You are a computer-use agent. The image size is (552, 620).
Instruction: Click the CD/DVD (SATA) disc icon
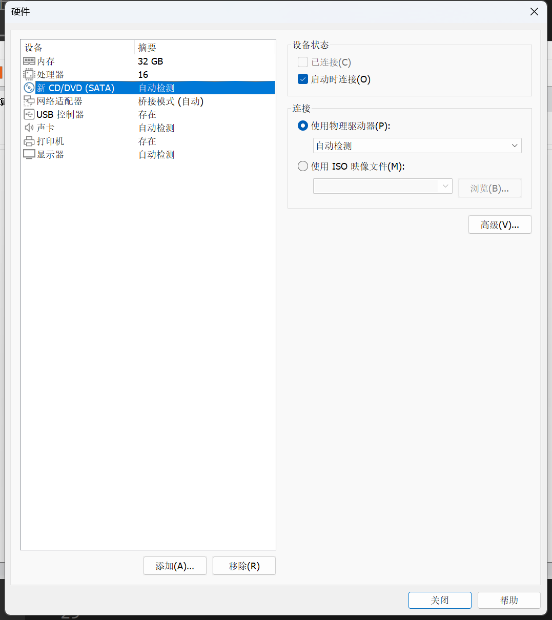29,88
